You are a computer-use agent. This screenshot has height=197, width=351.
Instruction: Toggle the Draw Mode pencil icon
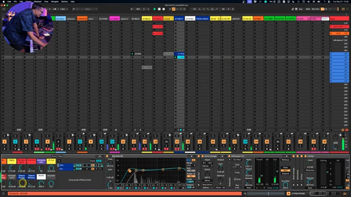coord(292,9)
